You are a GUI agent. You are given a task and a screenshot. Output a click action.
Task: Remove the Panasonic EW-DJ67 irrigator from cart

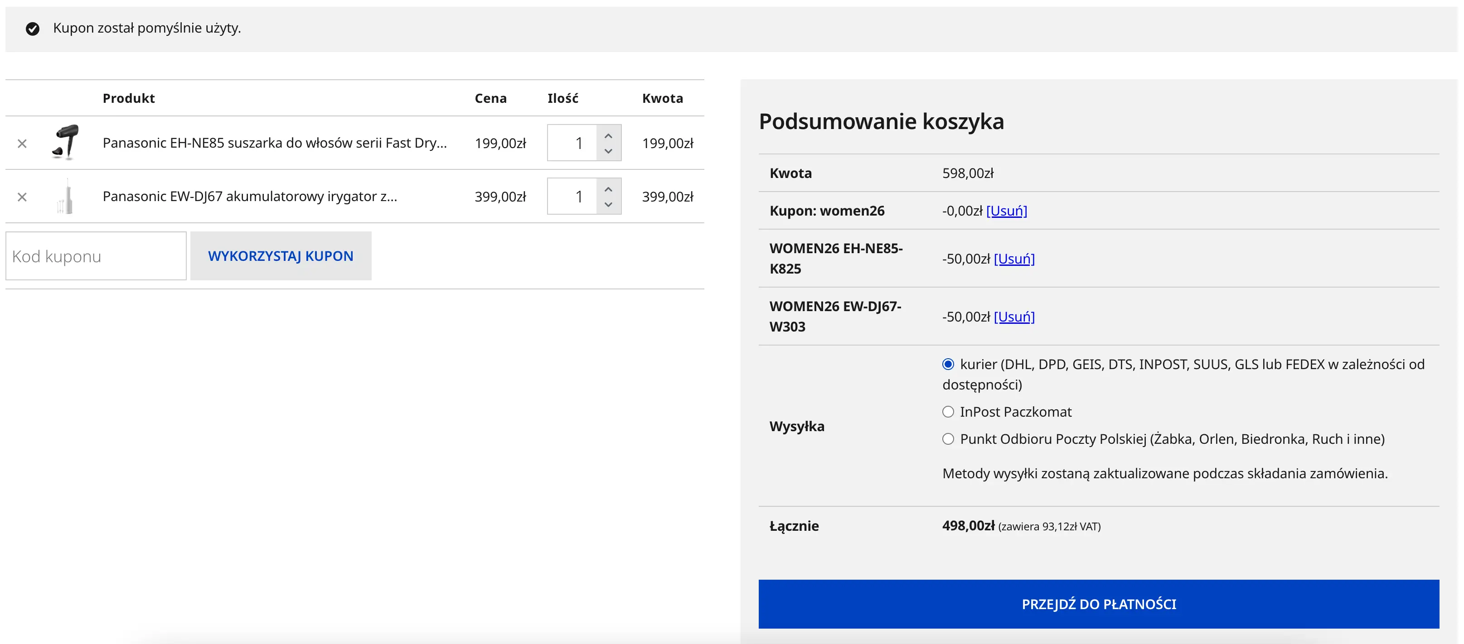22,197
